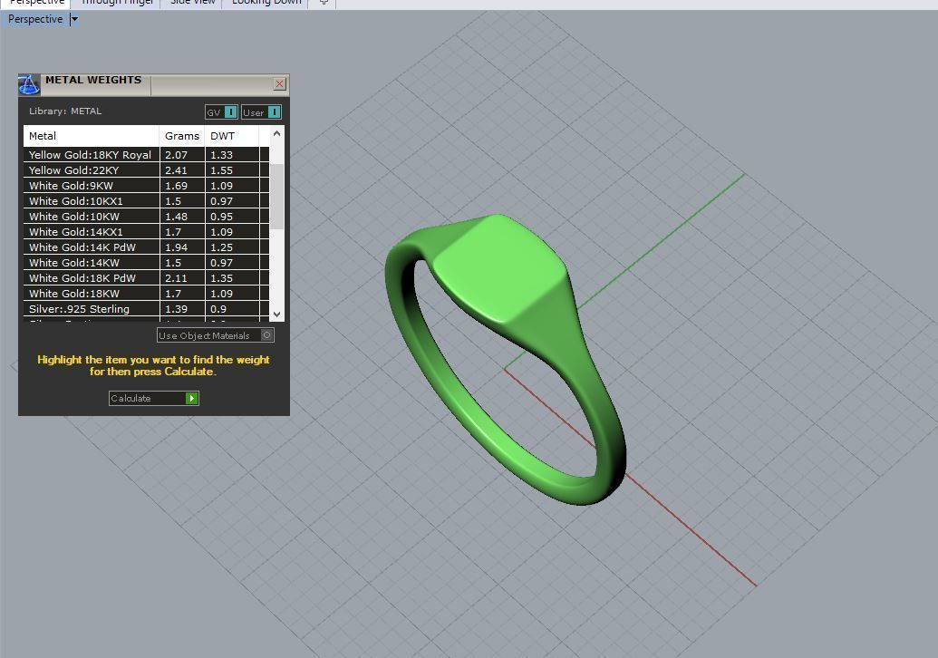The height and width of the screenshot is (658, 938).
Task: Toggle the User library switch
Action: click(x=261, y=111)
